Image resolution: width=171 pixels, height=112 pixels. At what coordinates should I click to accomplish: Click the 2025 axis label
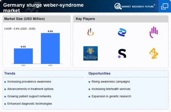[x=23, y=65]
